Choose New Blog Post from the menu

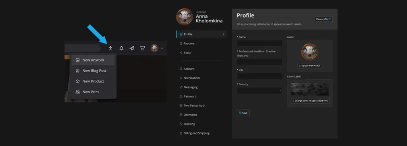click(93, 71)
